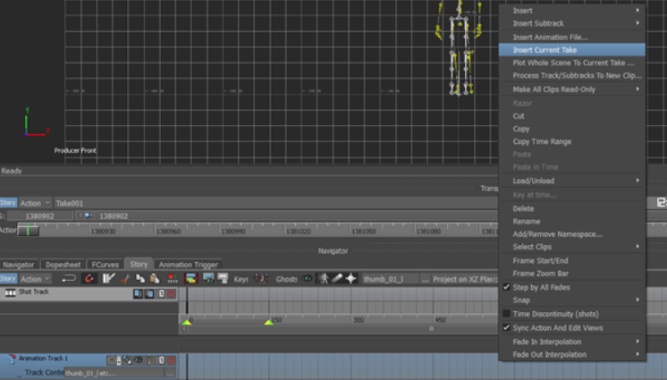Mute Animation Track 1 with red circle
667x380 pixels.
[172, 360]
